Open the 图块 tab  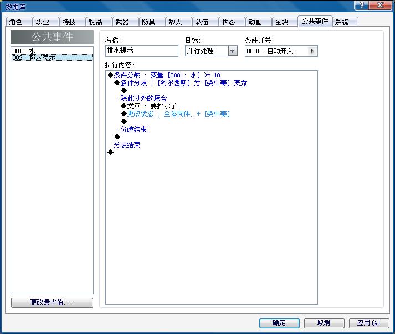(x=285, y=22)
